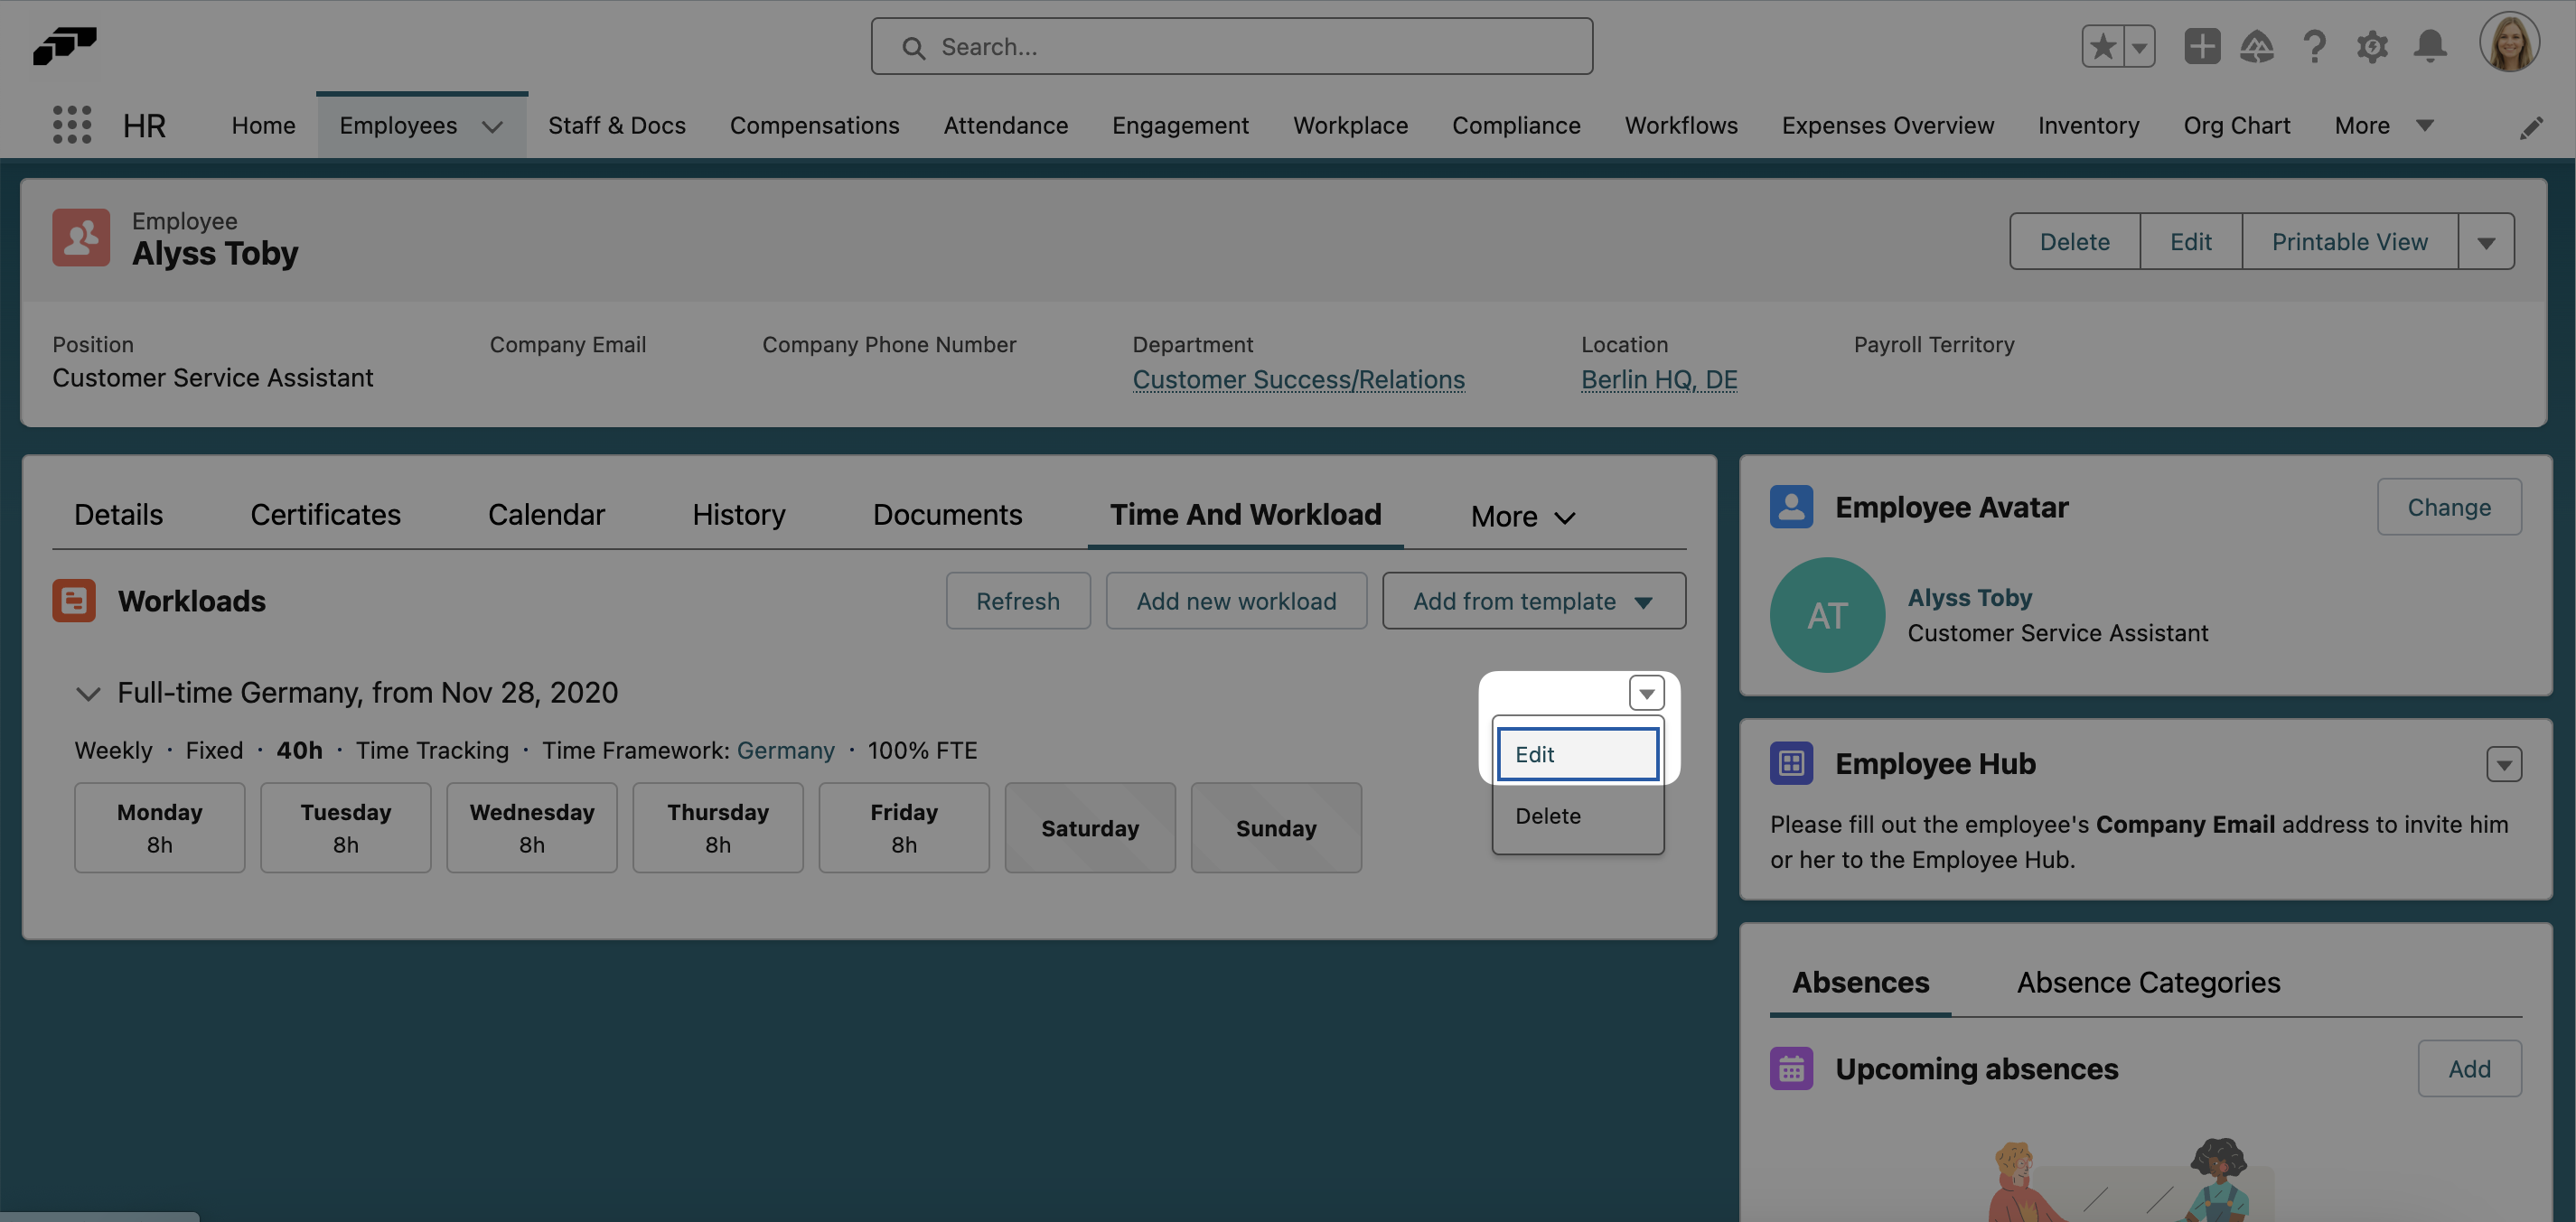
Task: Click the Refresh button
Action: [1017, 601]
